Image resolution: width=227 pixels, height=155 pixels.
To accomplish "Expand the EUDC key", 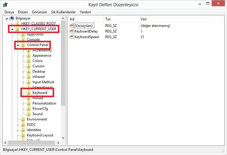I will 18,125.
